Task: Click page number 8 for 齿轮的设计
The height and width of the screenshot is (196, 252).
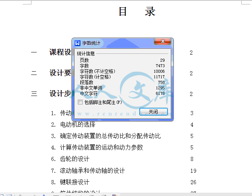Action: [x=192, y=159]
